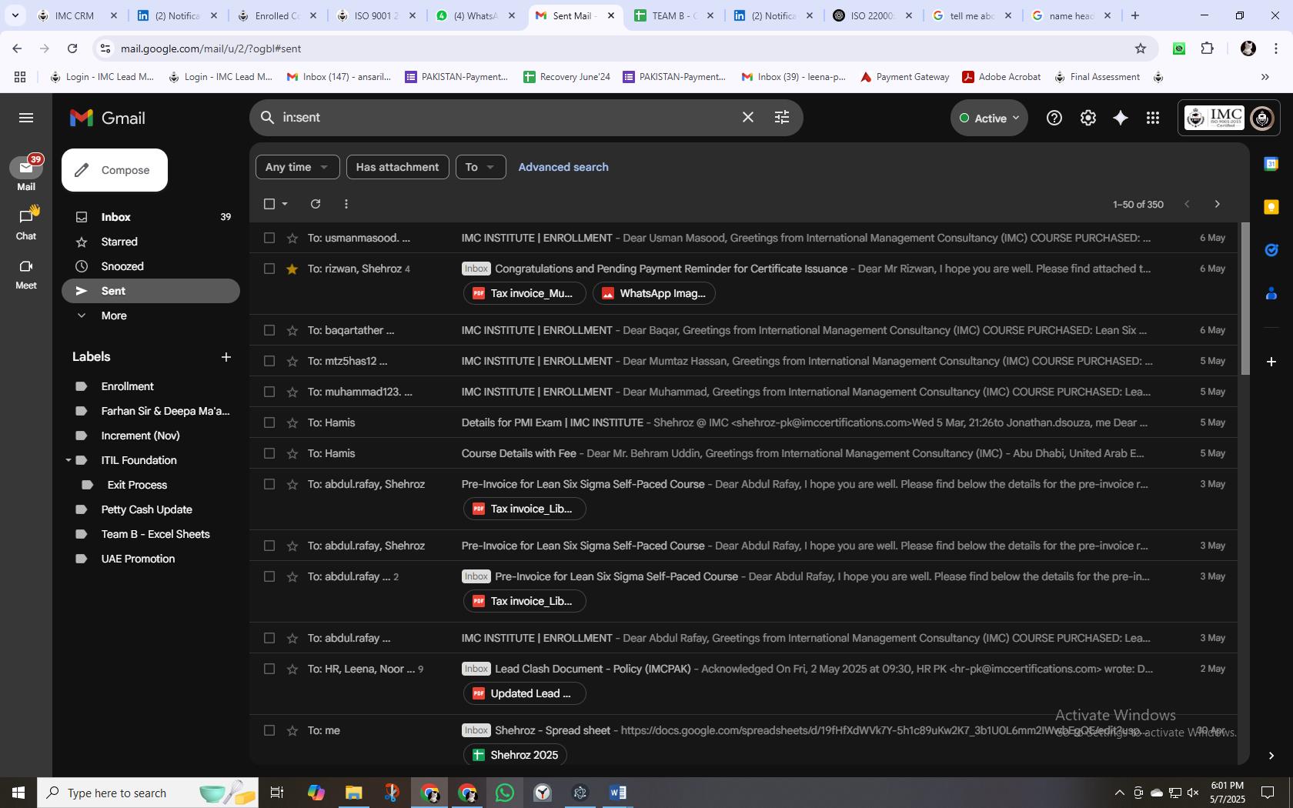Create new label plus icon
This screenshot has width=1293, height=808.
pyautogui.click(x=226, y=357)
